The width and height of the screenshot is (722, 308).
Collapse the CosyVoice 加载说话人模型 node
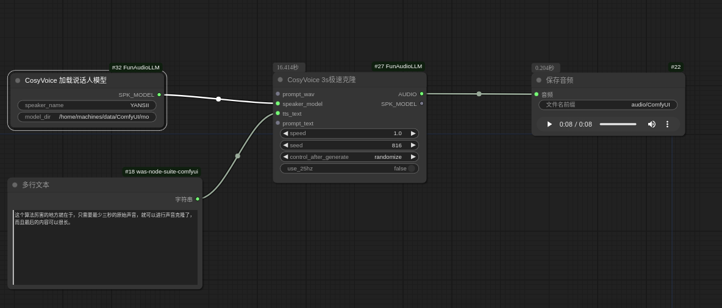[x=18, y=80]
